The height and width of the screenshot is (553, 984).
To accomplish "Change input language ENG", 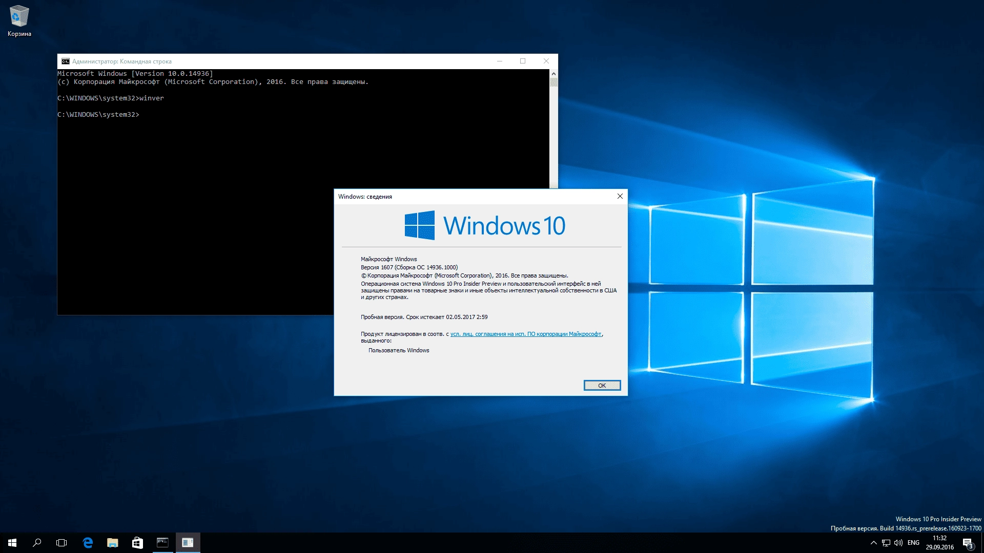I will click(913, 543).
